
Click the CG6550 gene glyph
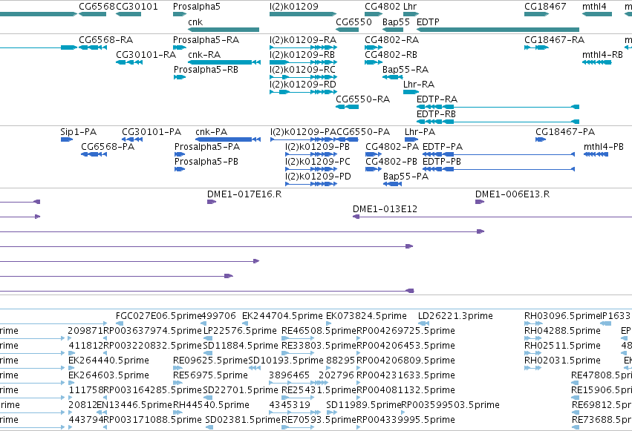tap(348, 30)
